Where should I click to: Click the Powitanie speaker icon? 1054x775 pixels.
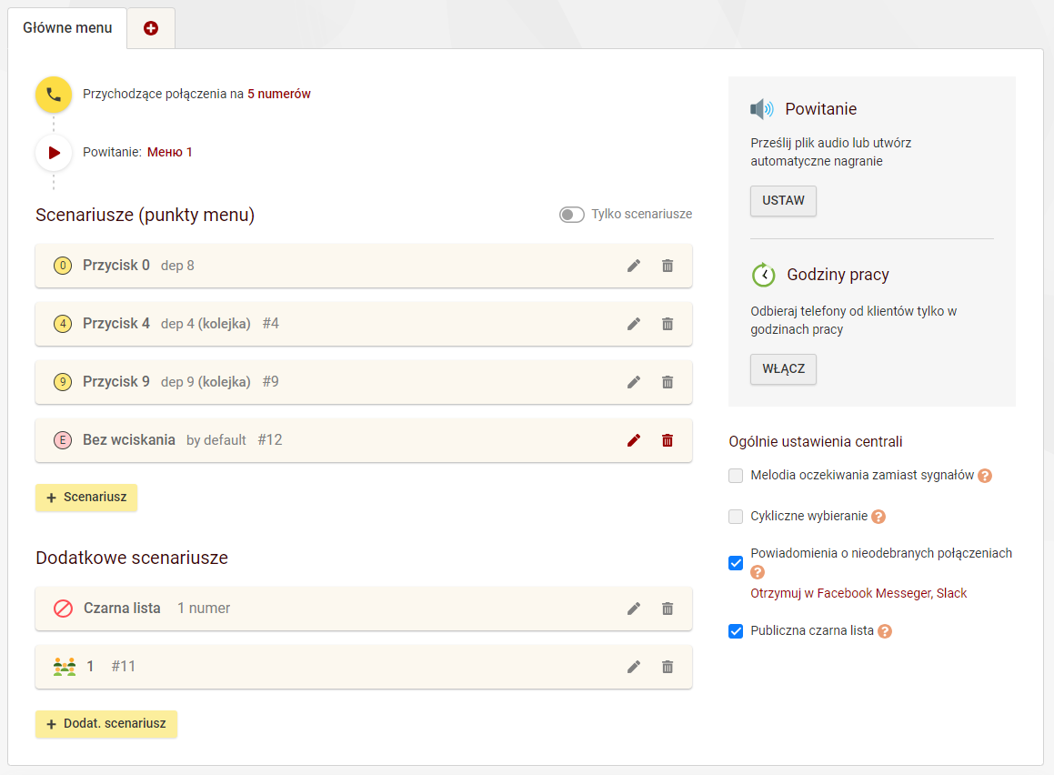coord(762,109)
